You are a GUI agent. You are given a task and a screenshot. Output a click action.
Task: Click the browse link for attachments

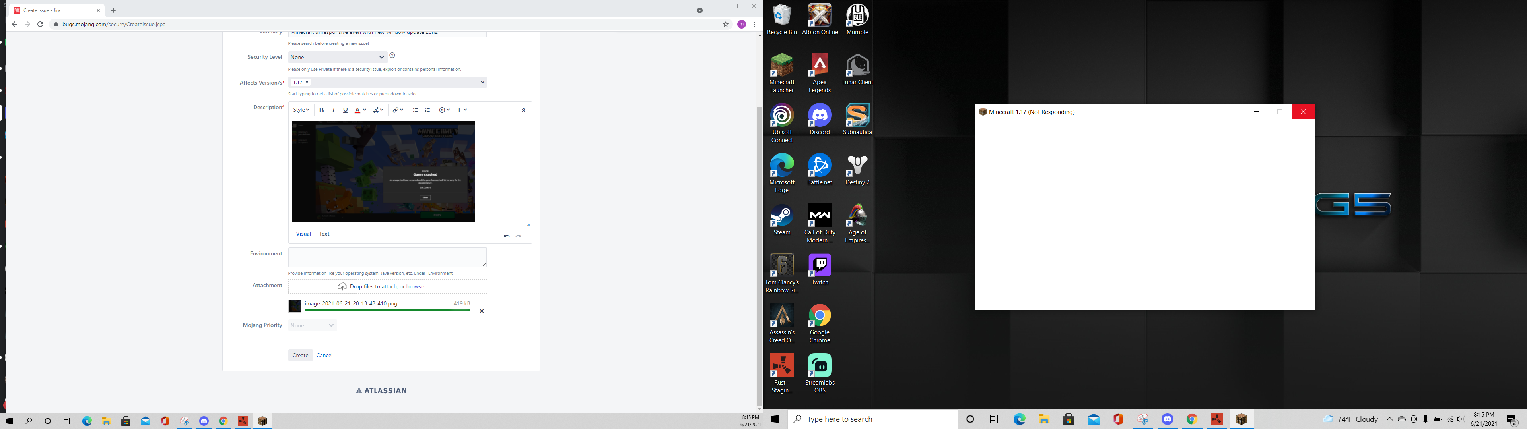click(415, 287)
